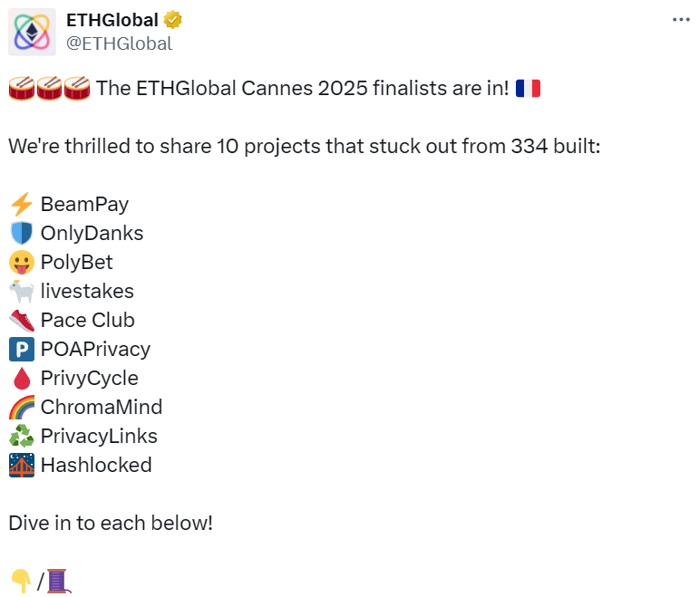Click the gold verified badge

[x=172, y=20]
